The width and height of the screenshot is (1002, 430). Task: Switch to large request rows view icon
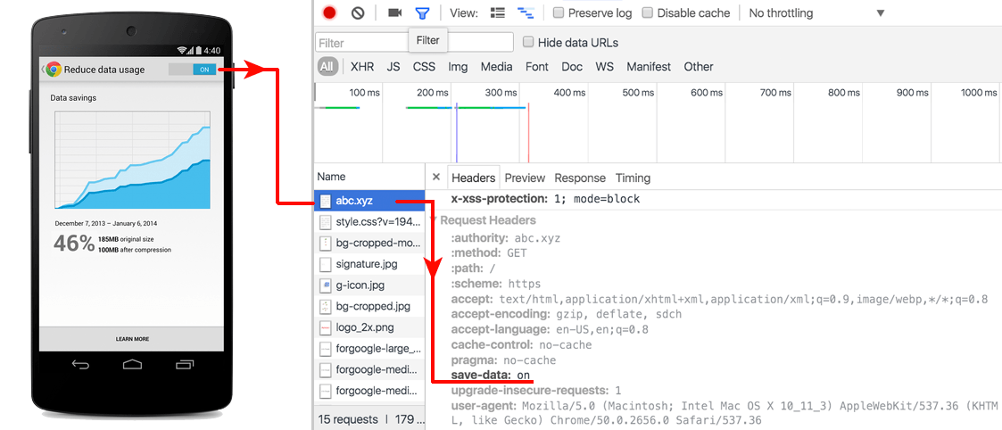497,12
